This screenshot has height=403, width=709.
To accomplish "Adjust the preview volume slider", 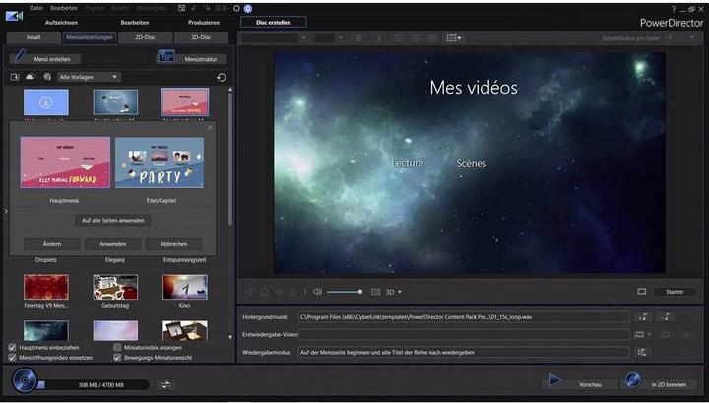I will pyautogui.click(x=345, y=292).
